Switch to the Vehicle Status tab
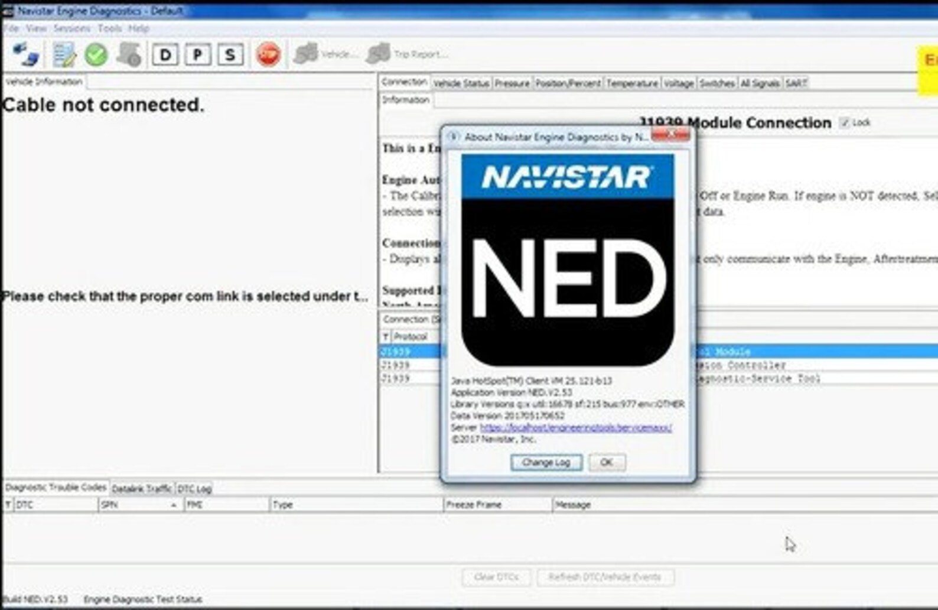 click(x=461, y=83)
